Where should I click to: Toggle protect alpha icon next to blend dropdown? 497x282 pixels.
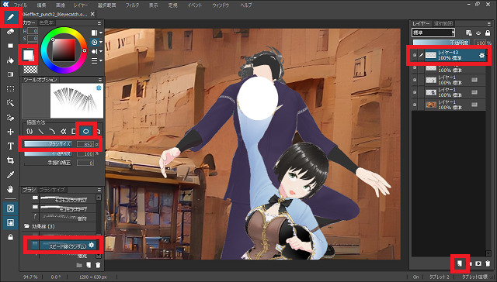pos(469,33)
